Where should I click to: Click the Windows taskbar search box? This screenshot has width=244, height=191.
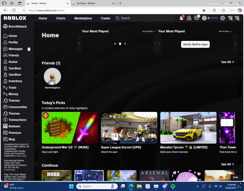point(97,186)
